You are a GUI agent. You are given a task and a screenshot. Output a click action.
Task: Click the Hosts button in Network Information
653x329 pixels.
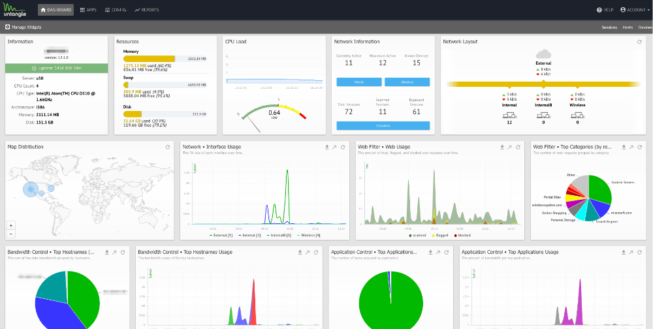(x=359, y=82)
